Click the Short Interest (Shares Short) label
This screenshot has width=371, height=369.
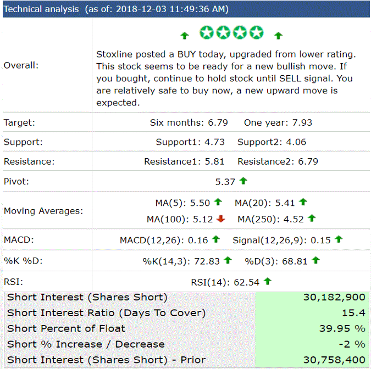[x=87, y=297]
